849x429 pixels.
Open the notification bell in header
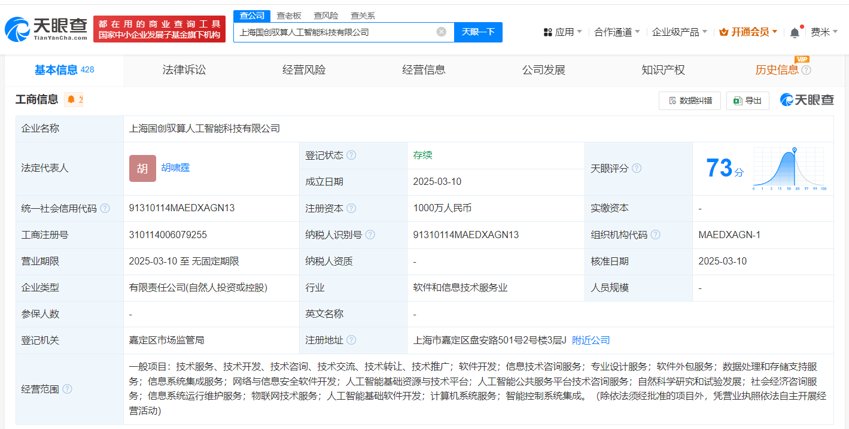coord(795,33)
